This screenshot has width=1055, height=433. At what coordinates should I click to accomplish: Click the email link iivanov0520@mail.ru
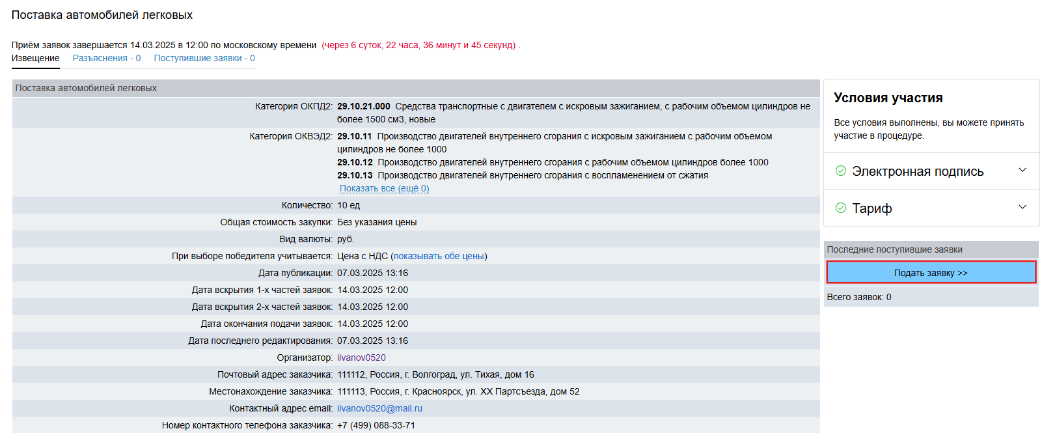379,409
